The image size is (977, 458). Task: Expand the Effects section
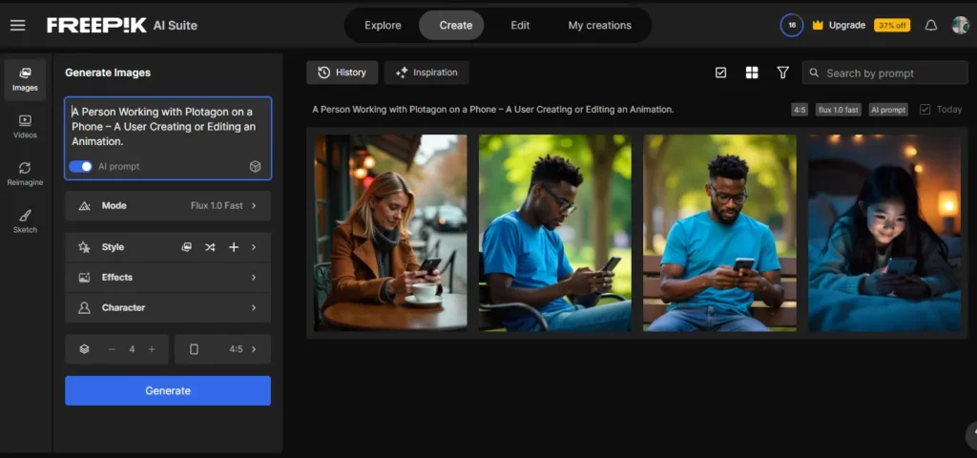(x=168, y=278)
